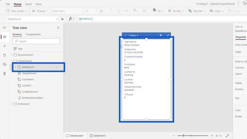Open the font size 27 dropdown
Viewport: 247px width, 139px height.
90,11
